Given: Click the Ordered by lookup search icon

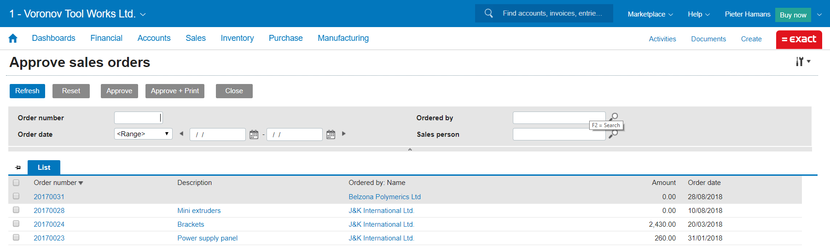Looking at the screenshot, I should [614, 117].
